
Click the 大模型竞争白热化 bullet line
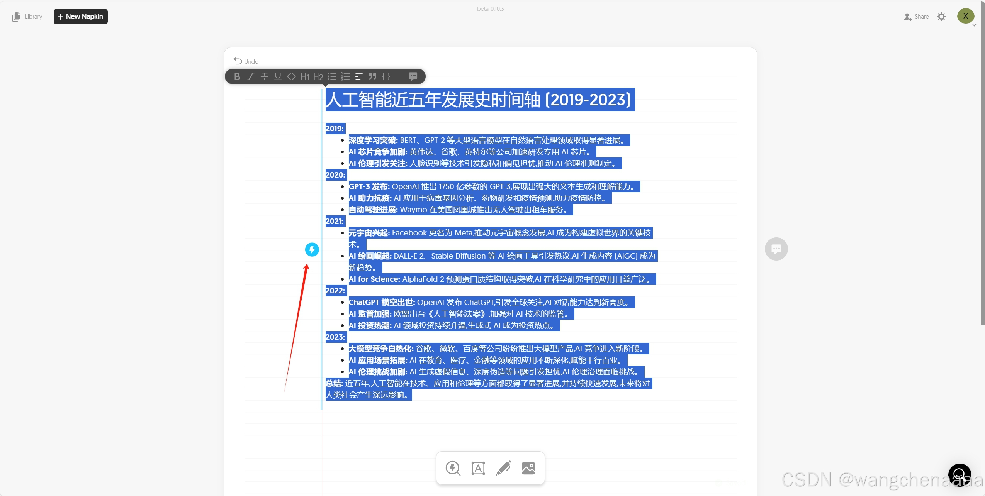499,349
